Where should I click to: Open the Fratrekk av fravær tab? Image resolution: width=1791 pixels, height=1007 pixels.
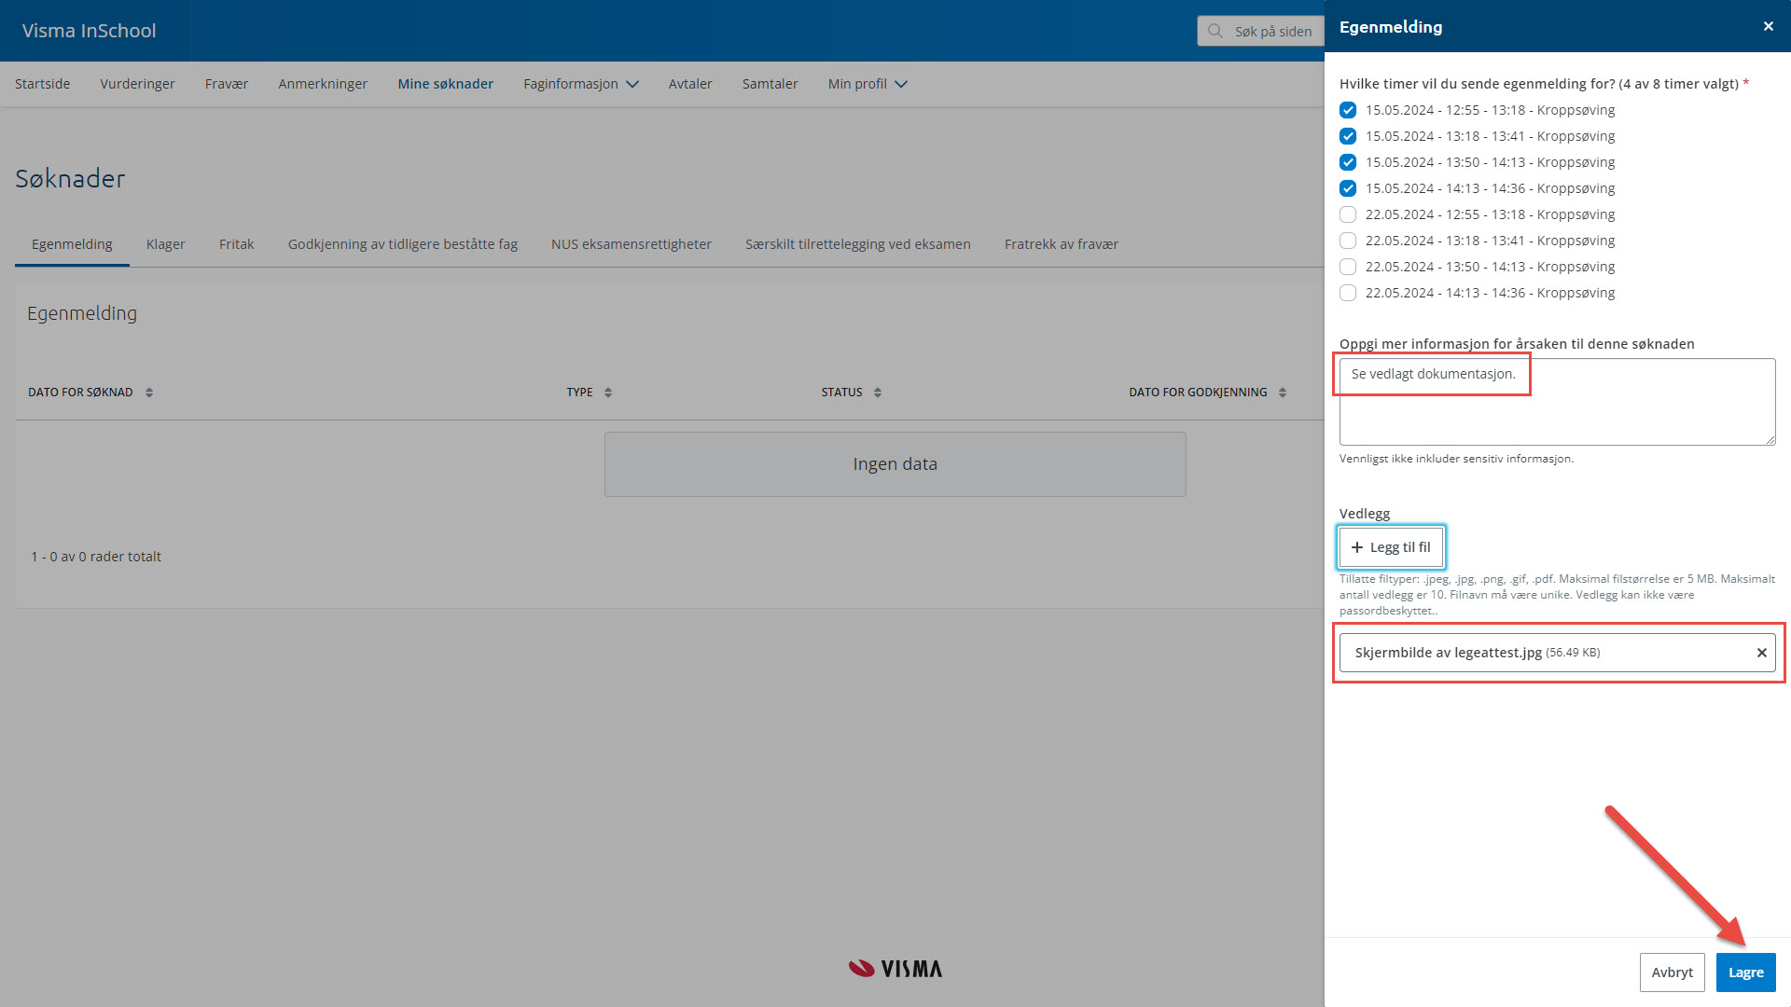coord(1061,244)
